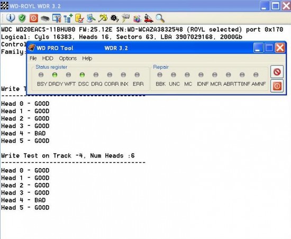
Task: Click the red stop sign button in WD PRO Tool
Action: tap(277, 72)
